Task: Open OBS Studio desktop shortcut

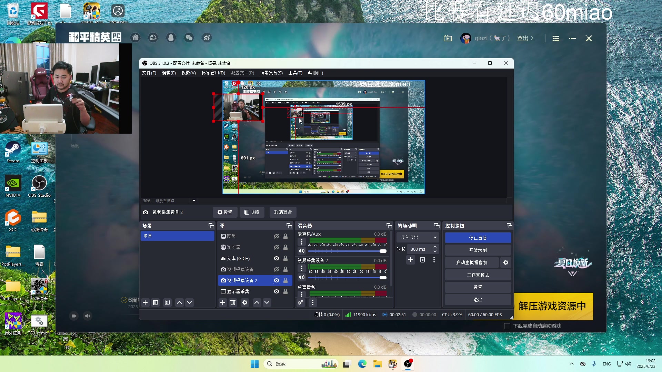Action: tap(39, 186)
